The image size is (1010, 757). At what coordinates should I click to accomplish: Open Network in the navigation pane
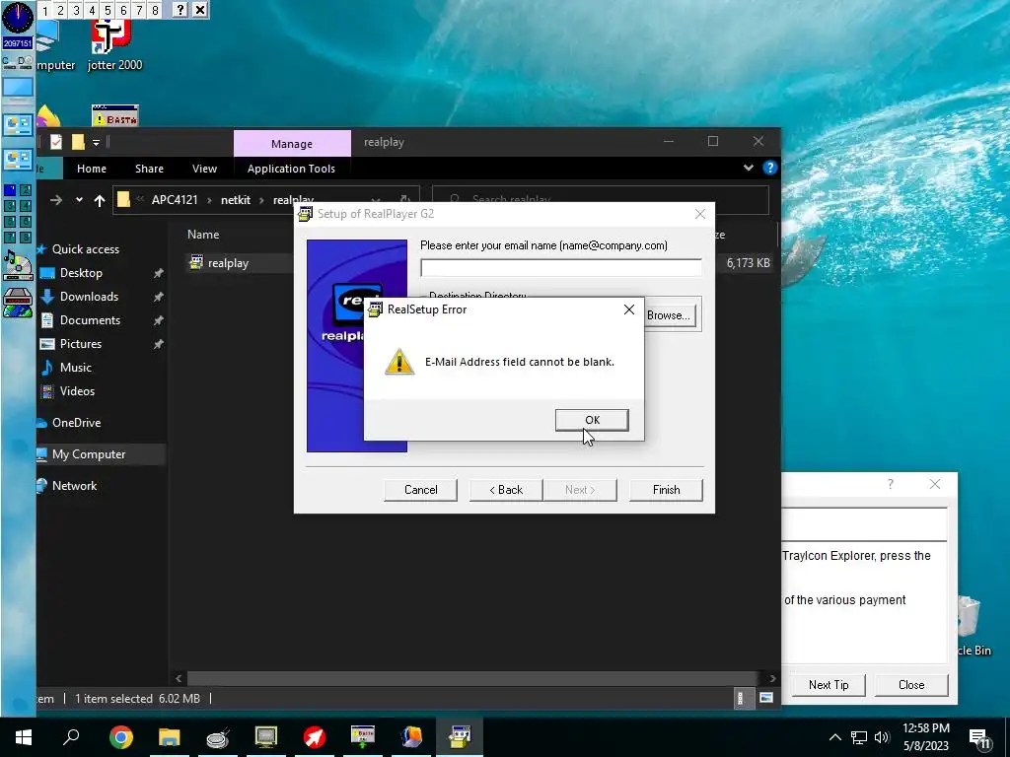pos(74,486)
